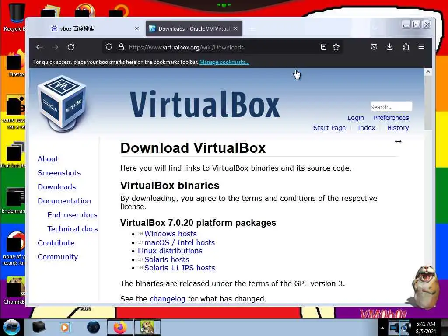Close the vbox Baidu search tab
The width and height of the screenshot is (448, 336).
(137, 28)
